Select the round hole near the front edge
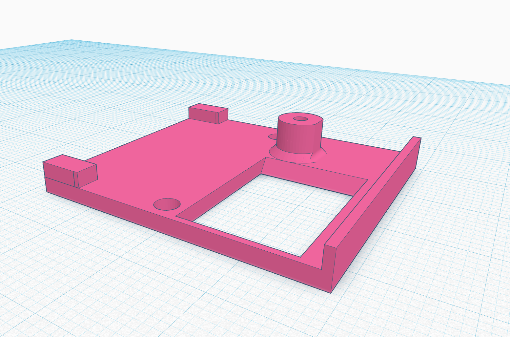This screenshot has height=337, width=510. 167,204
